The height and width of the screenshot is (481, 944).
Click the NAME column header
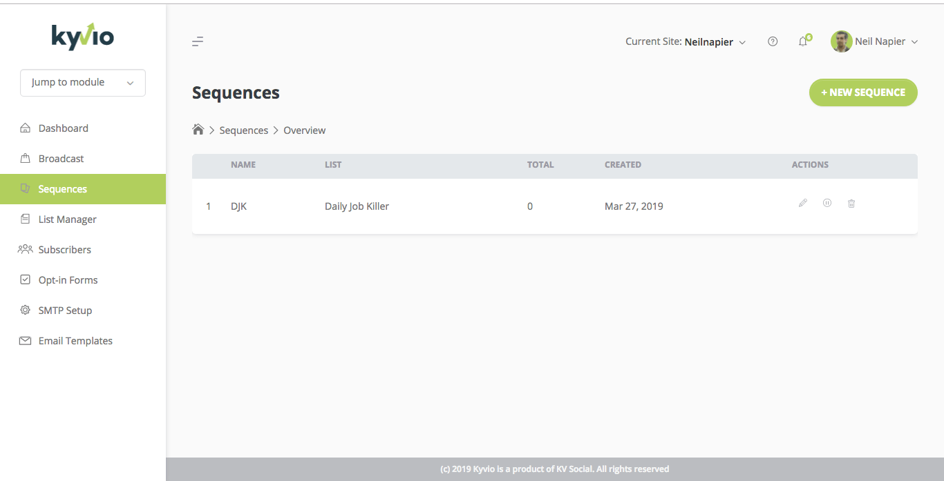pyautogui.click(x=243, y=165)
